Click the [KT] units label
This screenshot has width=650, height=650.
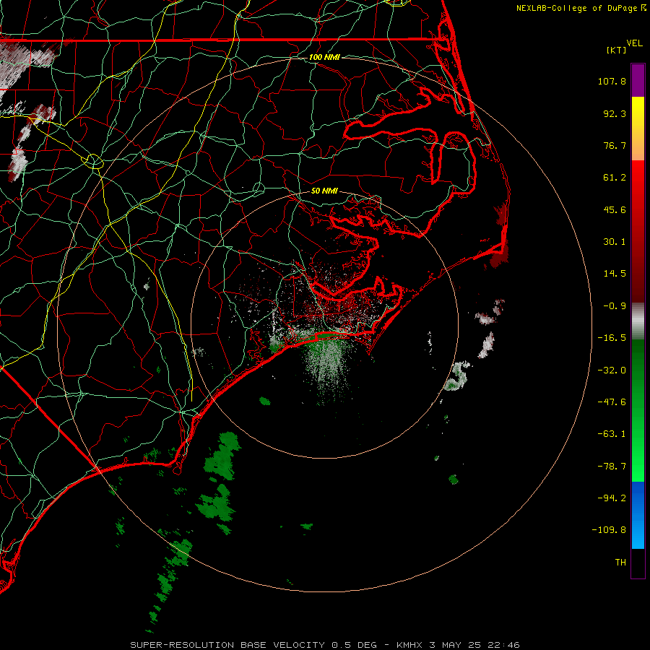[617, 50]
